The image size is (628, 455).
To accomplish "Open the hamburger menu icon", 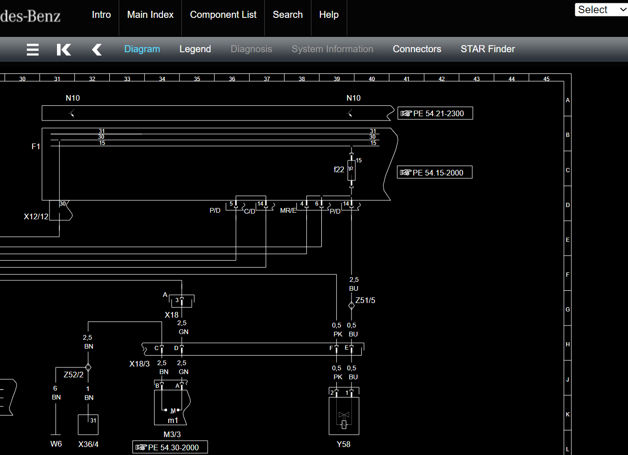I will (33, 49).
